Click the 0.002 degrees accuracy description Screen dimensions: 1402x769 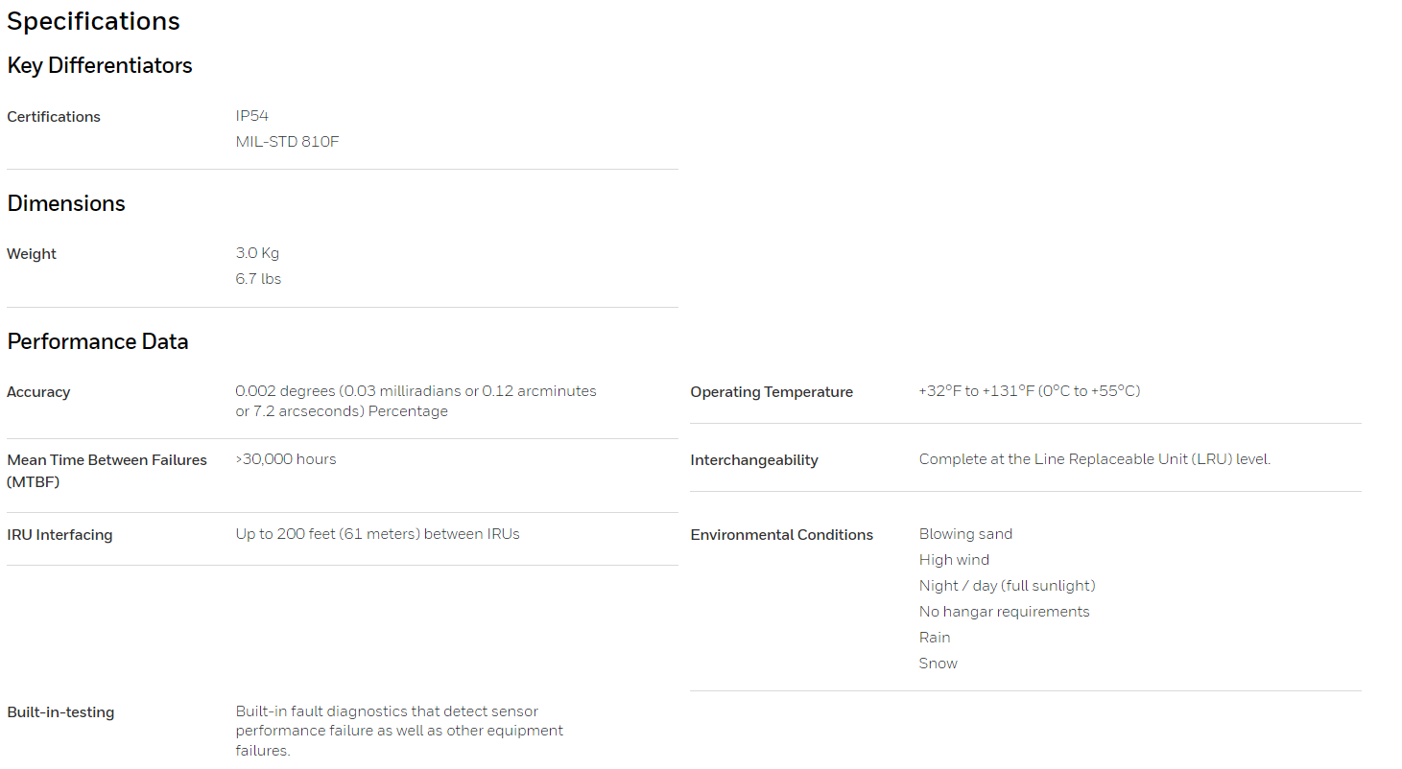click(x=416, y=401)
